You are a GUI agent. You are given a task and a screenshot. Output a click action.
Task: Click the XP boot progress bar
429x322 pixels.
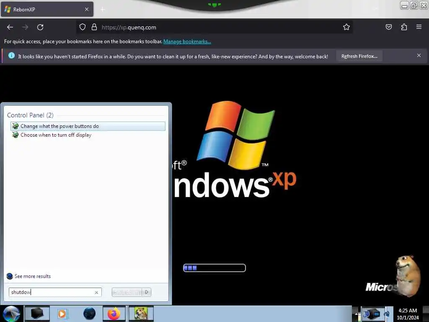click(214, 268)
